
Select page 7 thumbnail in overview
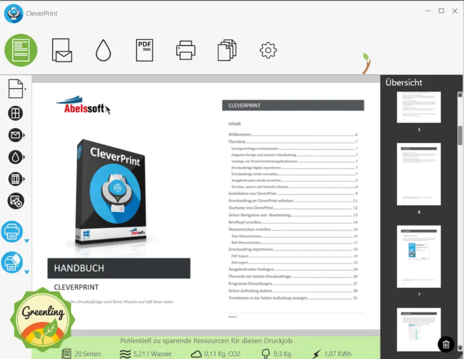tap(418, 256)
